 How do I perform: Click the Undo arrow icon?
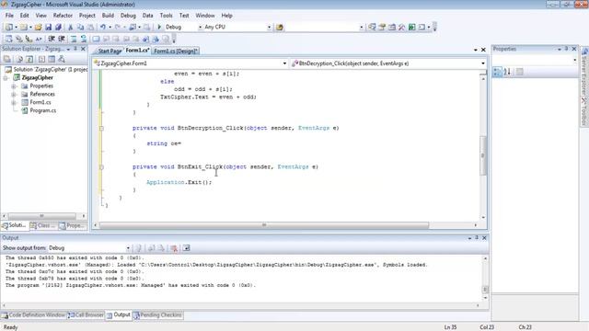click(x=102, y=27)
